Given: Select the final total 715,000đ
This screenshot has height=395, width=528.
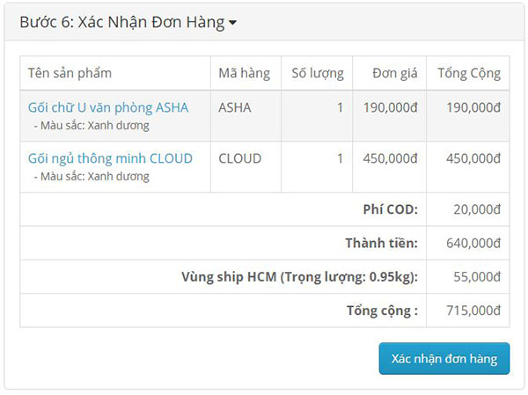Looking at the screenshot, I should (x=473, y=311).
